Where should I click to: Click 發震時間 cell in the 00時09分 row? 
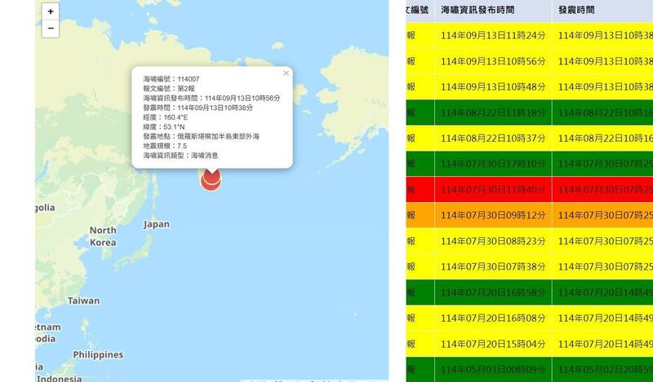tap(602, 370)
